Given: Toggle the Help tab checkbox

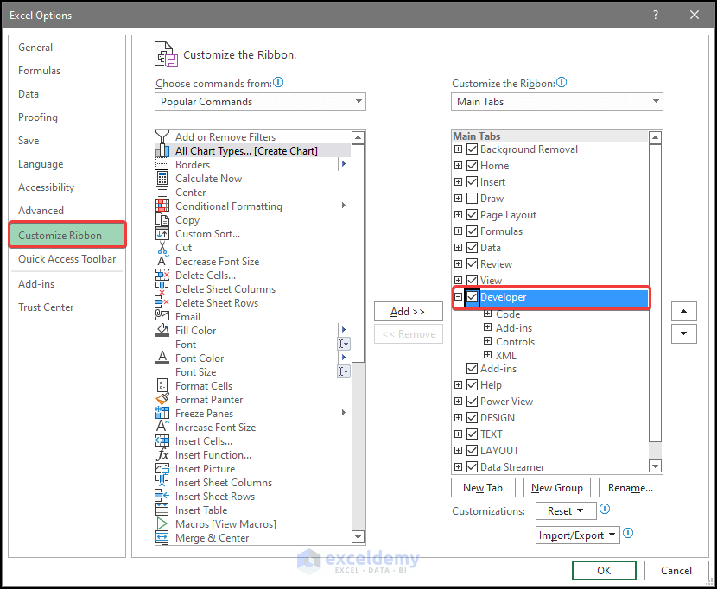Looking at the screenshot, I should pos(472,385).
